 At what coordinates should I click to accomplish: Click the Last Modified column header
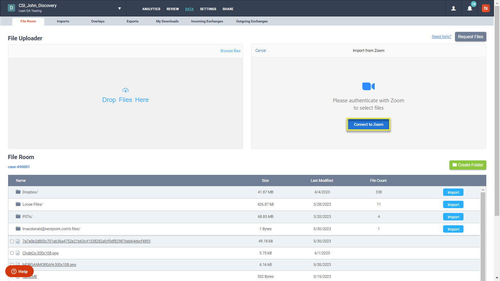tap(322, 180)
